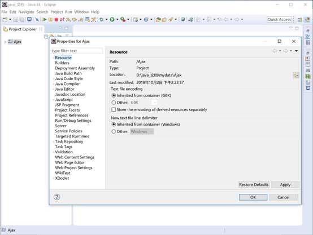This screenshot has height=235, width=313.
Task: Click the dialog's back history arrow
Action: pos(275,51)
